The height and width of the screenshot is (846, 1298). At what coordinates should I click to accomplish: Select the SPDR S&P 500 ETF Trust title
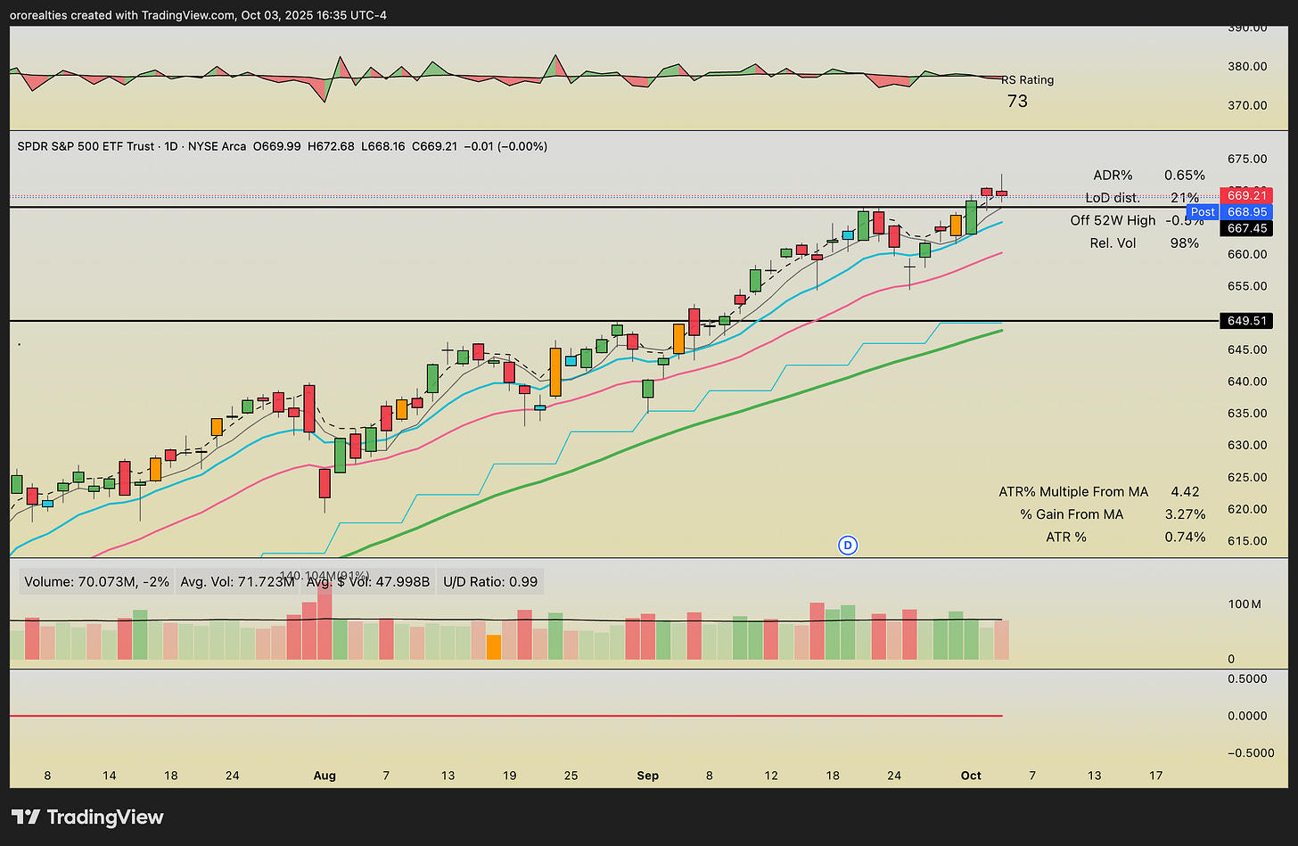point(86,146)
